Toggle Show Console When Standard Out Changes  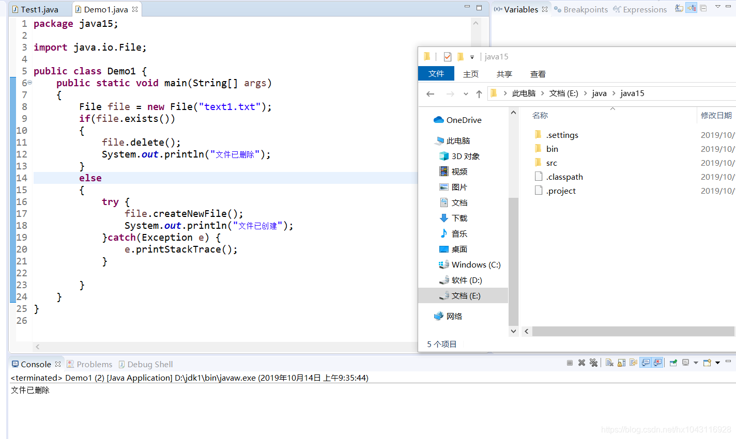[x=646, y=363]
